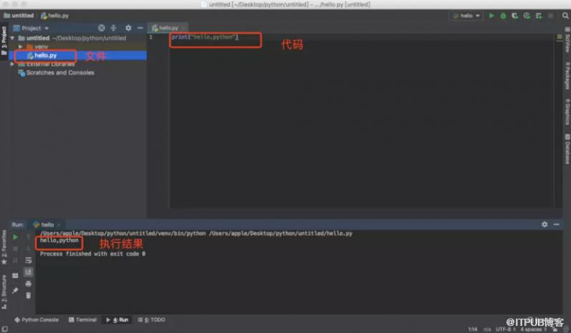571x333 pixels.
Task: Open the Favorites side tab
Action: [x=4, y=247]
